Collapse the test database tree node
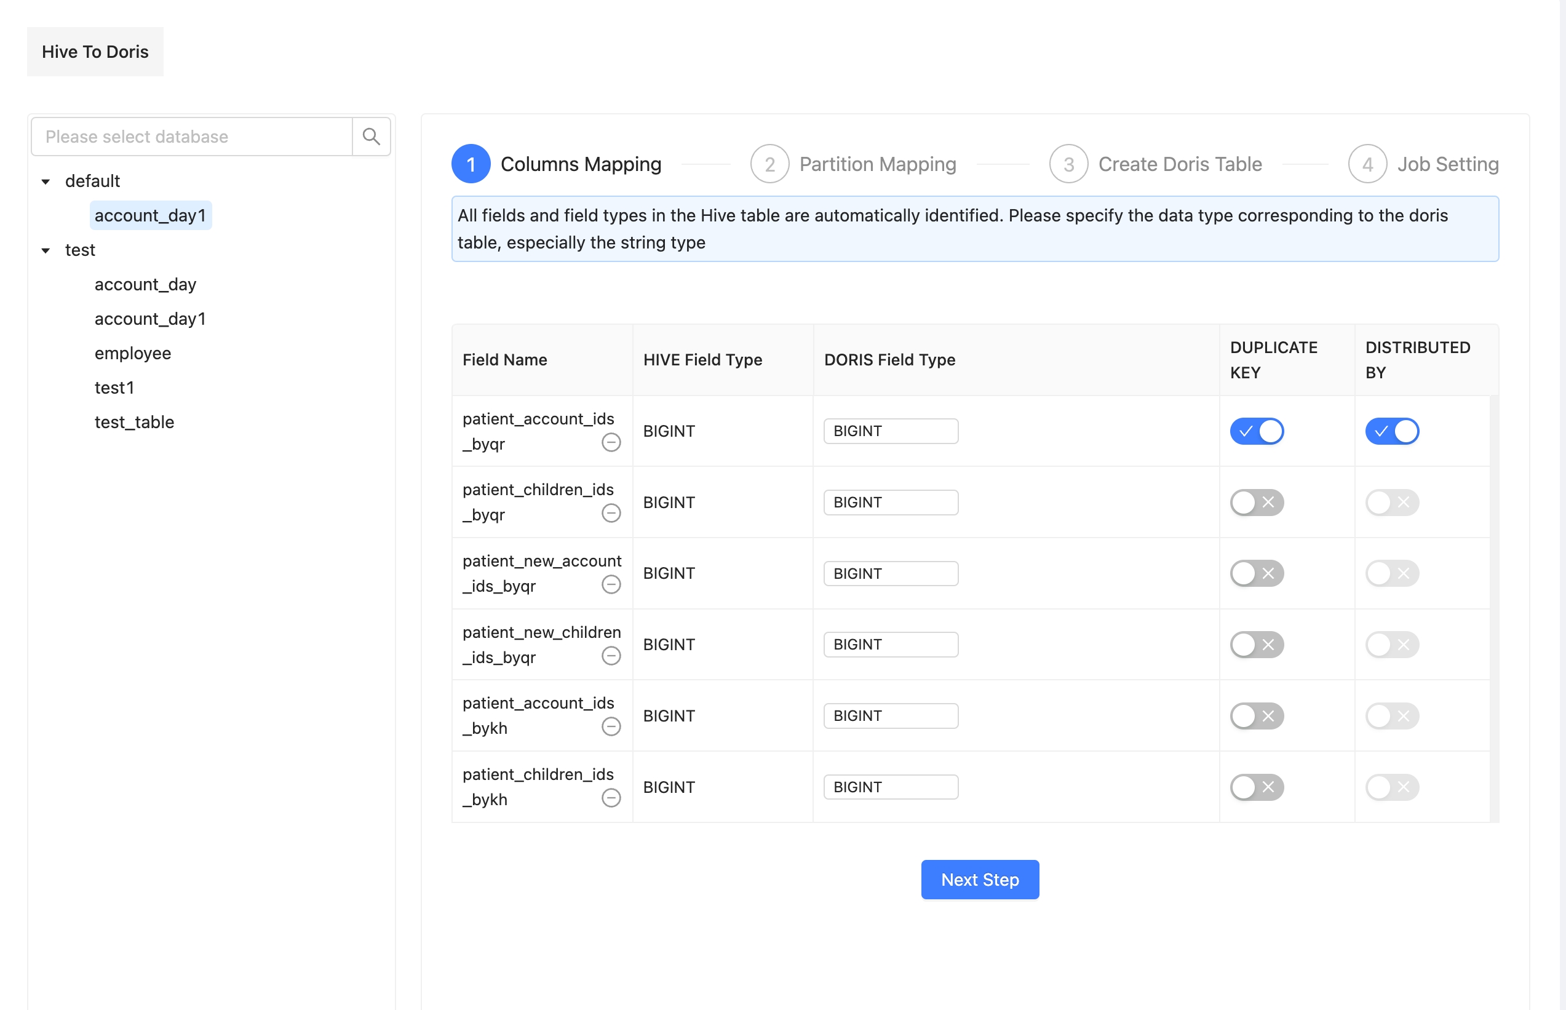This screenshot has width=1566, height=1010. coord(46,250)
